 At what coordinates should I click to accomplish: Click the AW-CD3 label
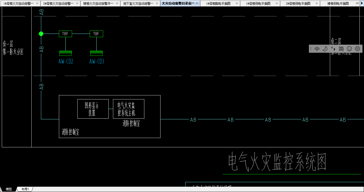click(x=97, y=61)
